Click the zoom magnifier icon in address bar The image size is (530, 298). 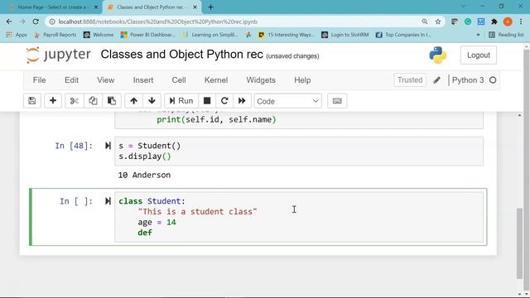pos(425,22)
